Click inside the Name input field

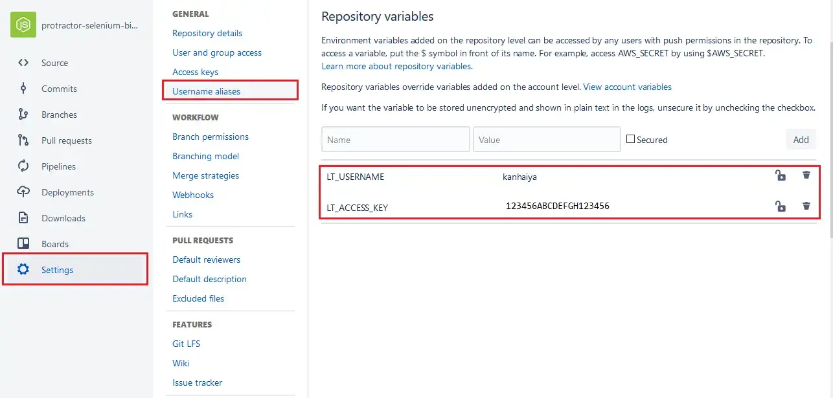point(395,138)
